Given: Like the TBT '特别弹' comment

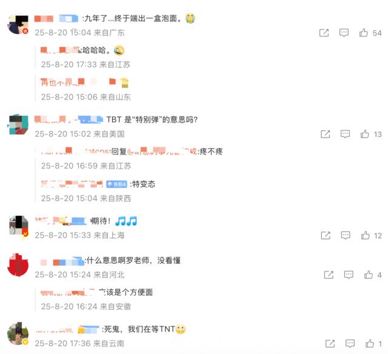Looking at the screenshot, I should coord(364,134).
